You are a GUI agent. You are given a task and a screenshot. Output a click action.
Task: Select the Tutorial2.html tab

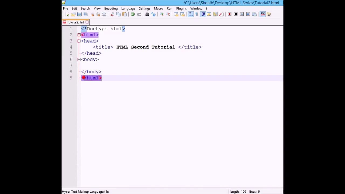click(x=75, y=22)
